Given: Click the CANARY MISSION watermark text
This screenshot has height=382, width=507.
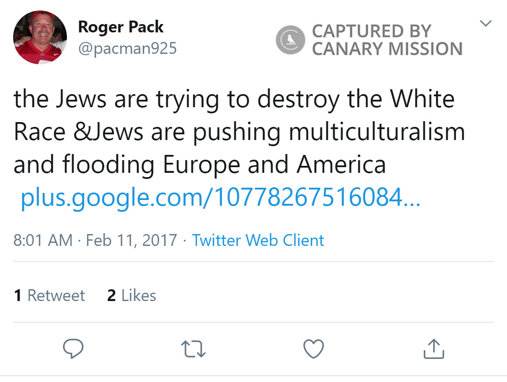Looking at the screenshot, I should (x=387, y=49).
